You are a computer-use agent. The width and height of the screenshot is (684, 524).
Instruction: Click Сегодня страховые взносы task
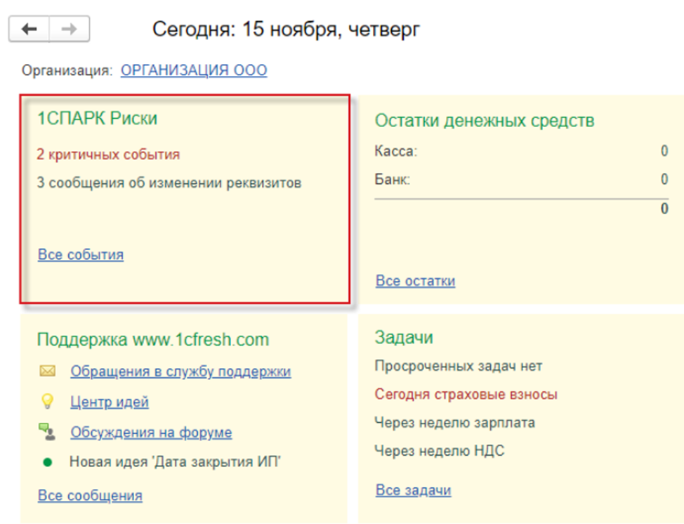pos(466,395)
